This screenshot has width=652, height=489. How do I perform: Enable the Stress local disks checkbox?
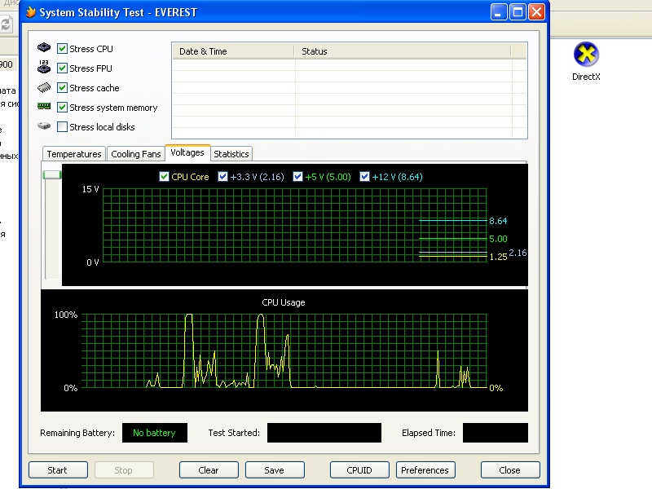(x=62, y=127)
